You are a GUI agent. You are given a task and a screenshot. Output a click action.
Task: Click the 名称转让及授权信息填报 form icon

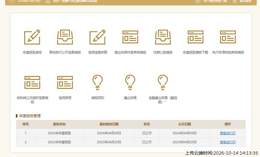tap(32, 82)
